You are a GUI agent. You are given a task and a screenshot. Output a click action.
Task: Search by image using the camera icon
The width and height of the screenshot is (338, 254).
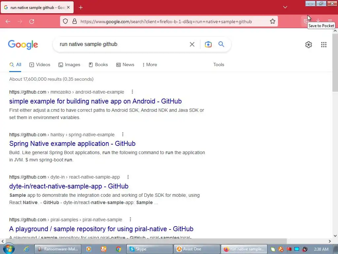pos(208,44)
